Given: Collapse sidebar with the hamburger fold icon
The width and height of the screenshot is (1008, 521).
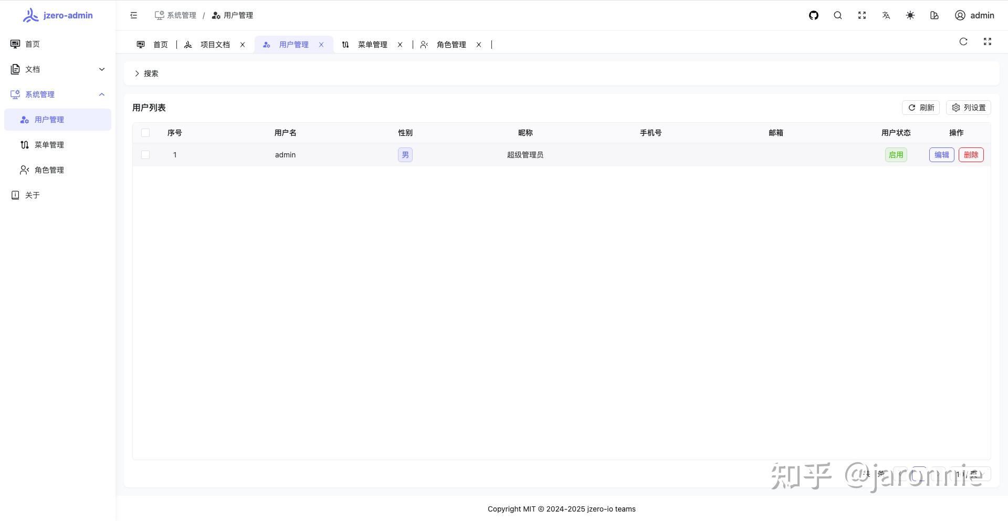Looking at the screenshot, I should 134,15.
